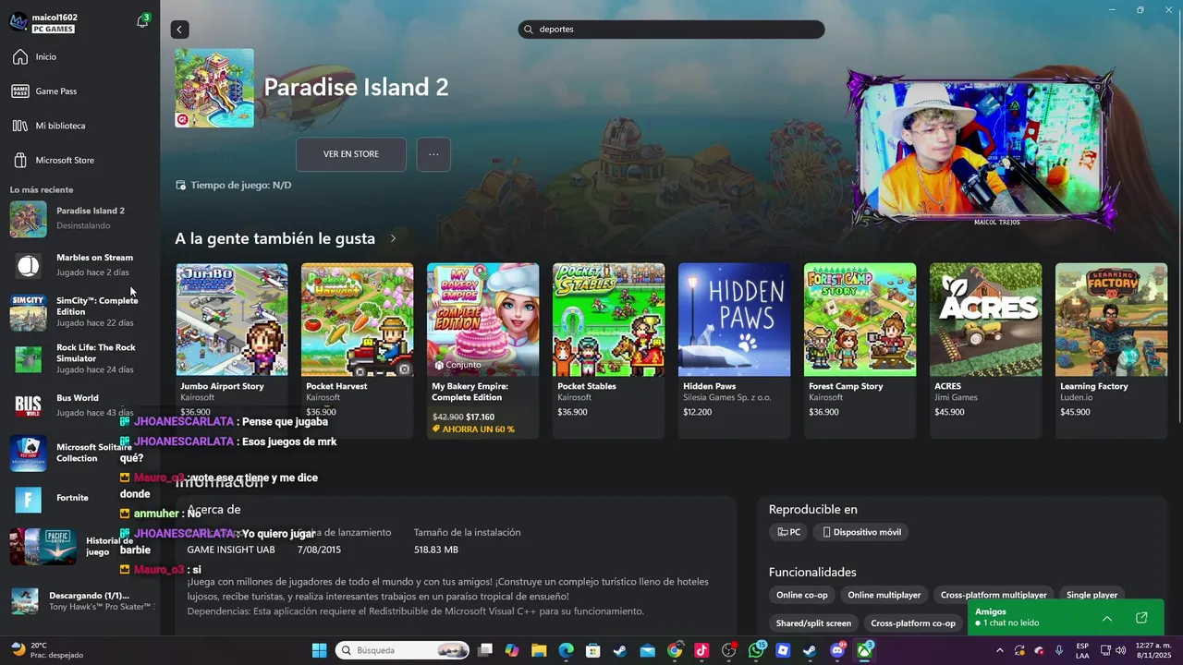
Task: Select the Dispositivo móvil chip
Action: click(861, 532)
